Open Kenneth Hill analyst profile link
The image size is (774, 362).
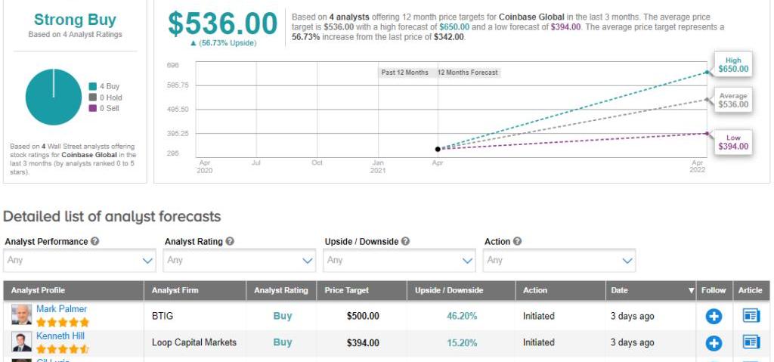(x=60, y=336)
